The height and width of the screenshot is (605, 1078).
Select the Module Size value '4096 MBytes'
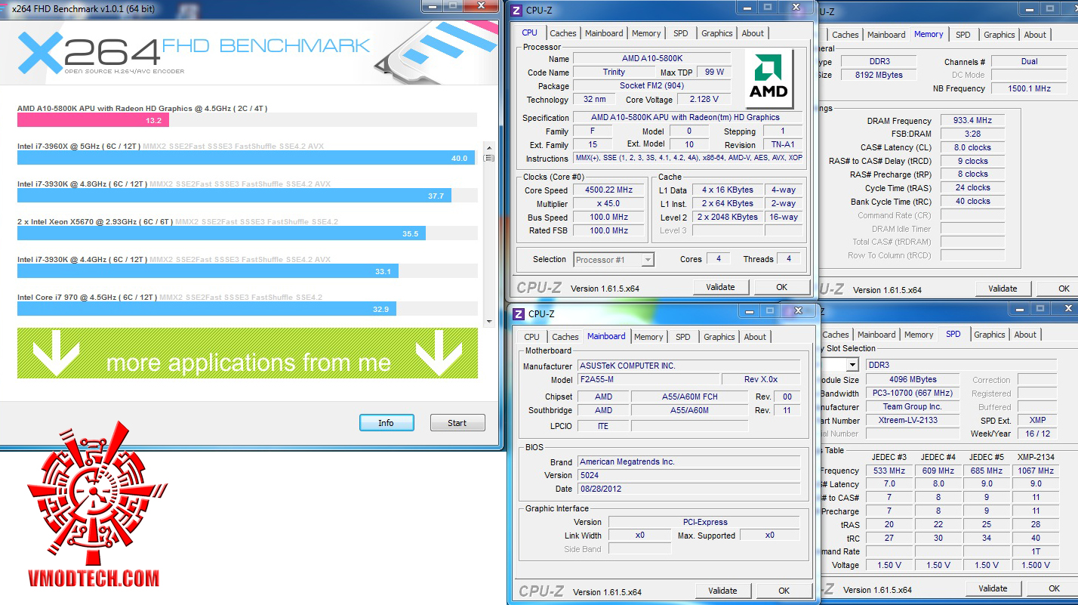click(912, 380)
